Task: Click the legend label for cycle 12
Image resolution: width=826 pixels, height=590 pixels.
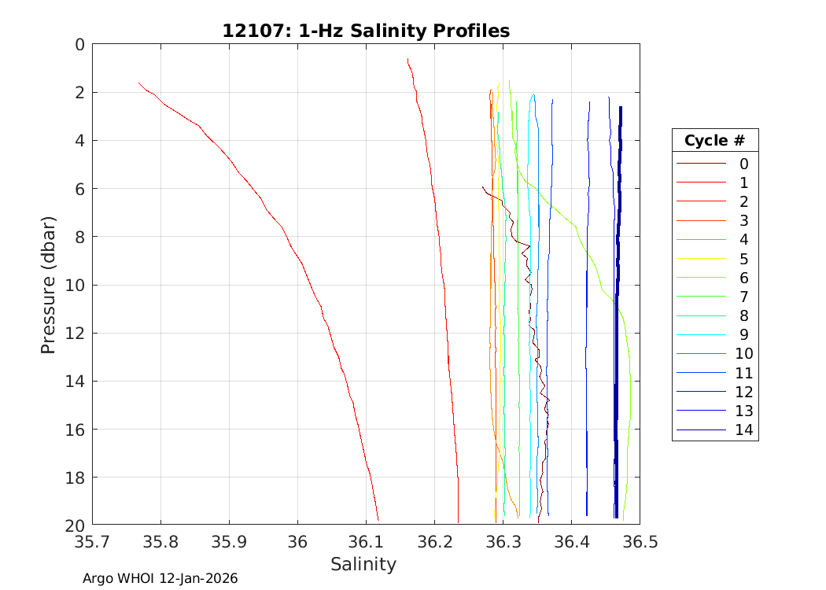Action: [x=743, y=392]
